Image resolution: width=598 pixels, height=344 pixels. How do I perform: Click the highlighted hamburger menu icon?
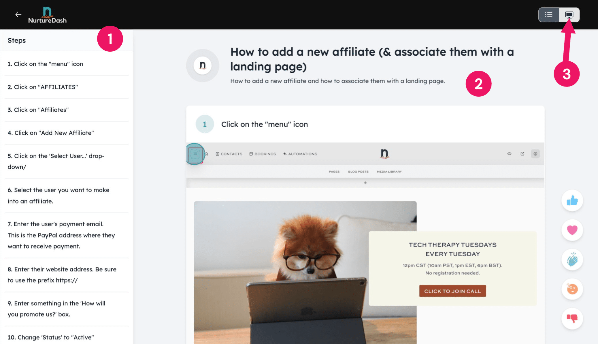[x=195, y=154]
